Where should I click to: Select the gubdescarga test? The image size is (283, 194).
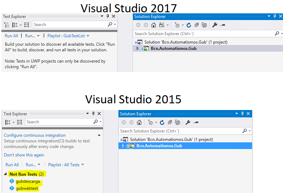(28, 181)
